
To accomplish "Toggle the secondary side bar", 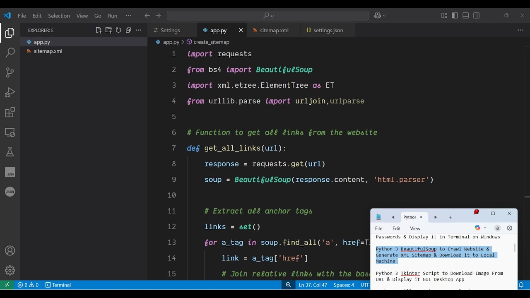I will point(477,16).
